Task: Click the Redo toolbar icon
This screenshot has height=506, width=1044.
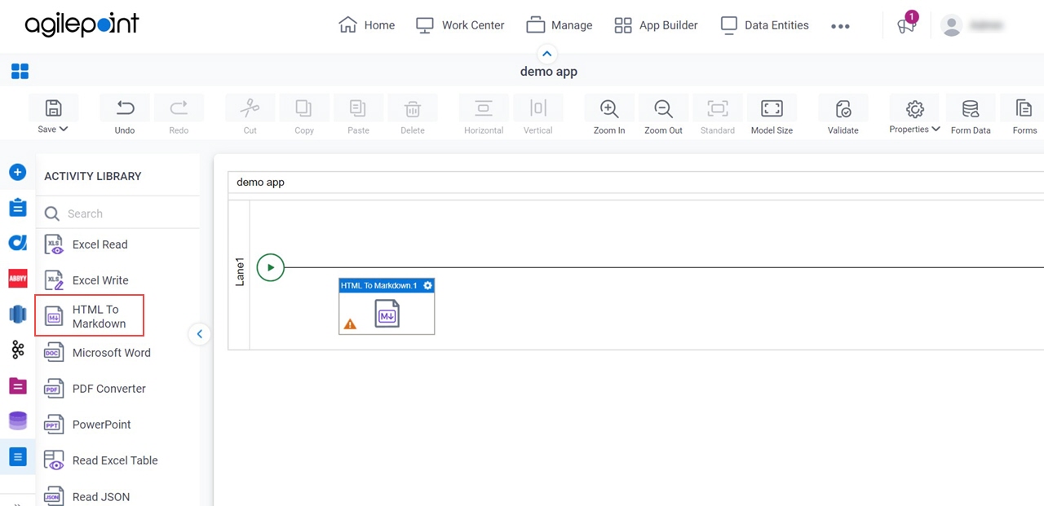Action: pyautogui.click(x=179, y=108)
